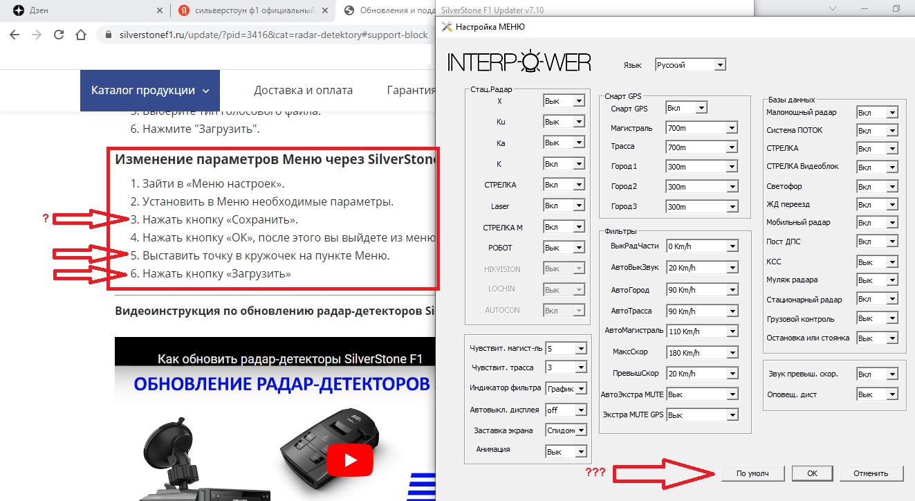Confirm the menu settings with OK
The image size is (915, 501).
[x=812, y=473]
